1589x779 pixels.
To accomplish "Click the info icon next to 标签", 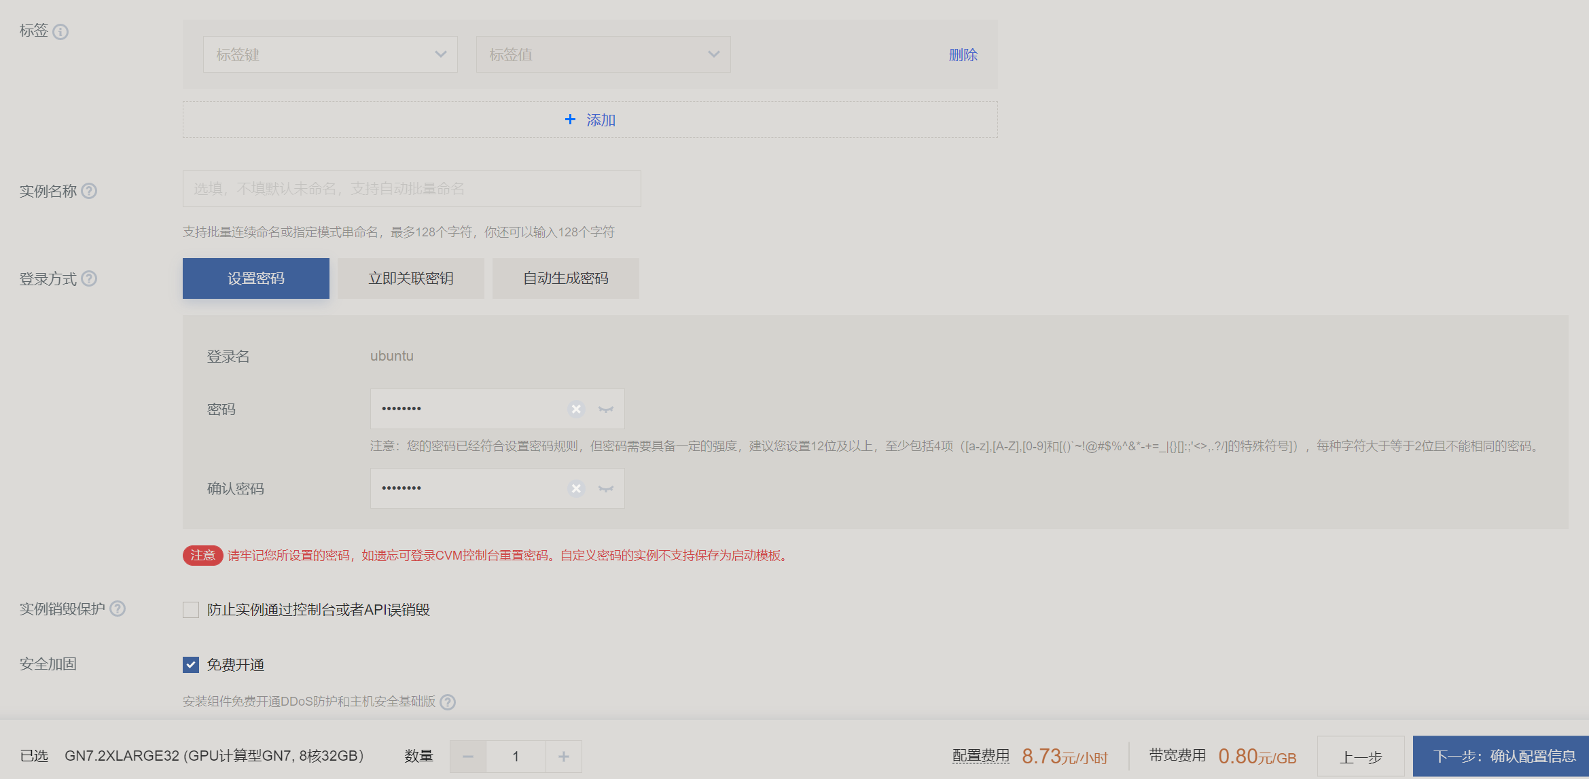I will [x=60, y=32].
